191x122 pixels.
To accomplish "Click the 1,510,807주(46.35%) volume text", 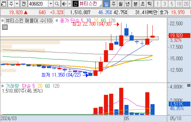I will 22,91.
